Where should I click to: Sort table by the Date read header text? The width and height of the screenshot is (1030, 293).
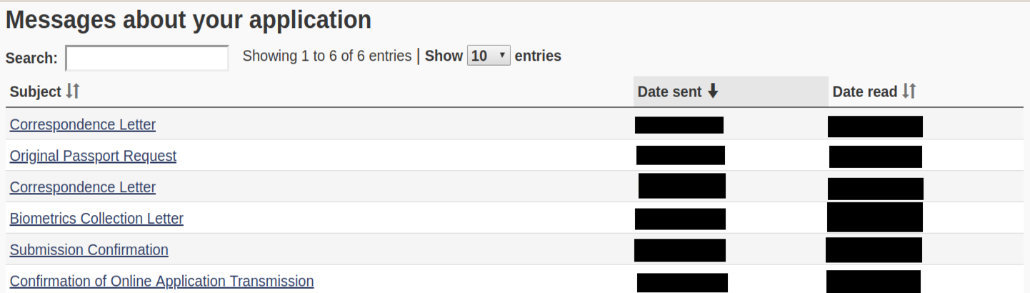coord(865,92)
